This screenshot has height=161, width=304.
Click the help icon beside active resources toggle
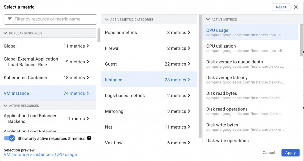tap(89, 138)
